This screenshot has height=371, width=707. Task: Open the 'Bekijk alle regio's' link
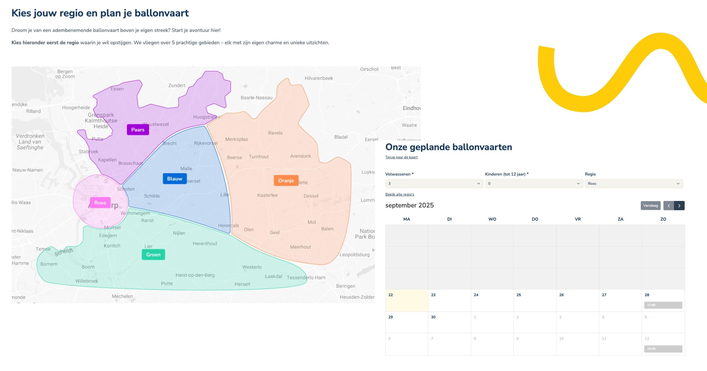pyautogui.click(x=400, y=194)
